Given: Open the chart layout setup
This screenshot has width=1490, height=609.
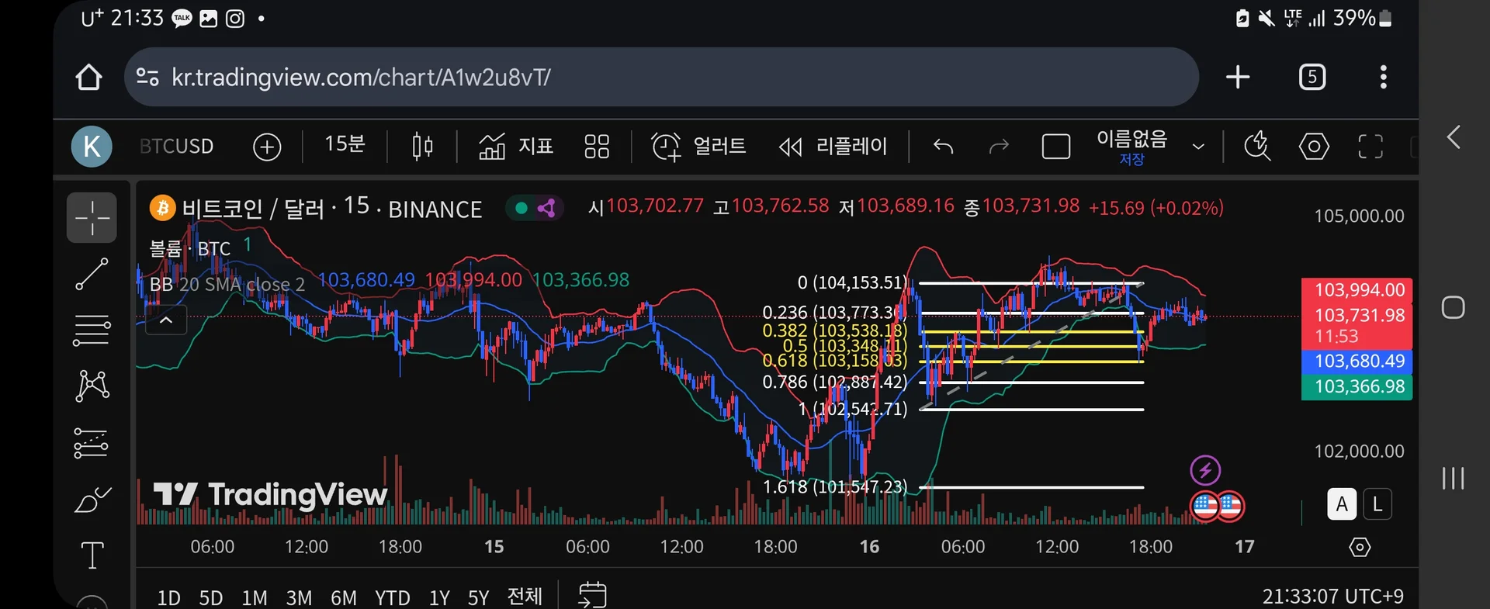Looking at the screenshot, I should tap(1055, 147).
